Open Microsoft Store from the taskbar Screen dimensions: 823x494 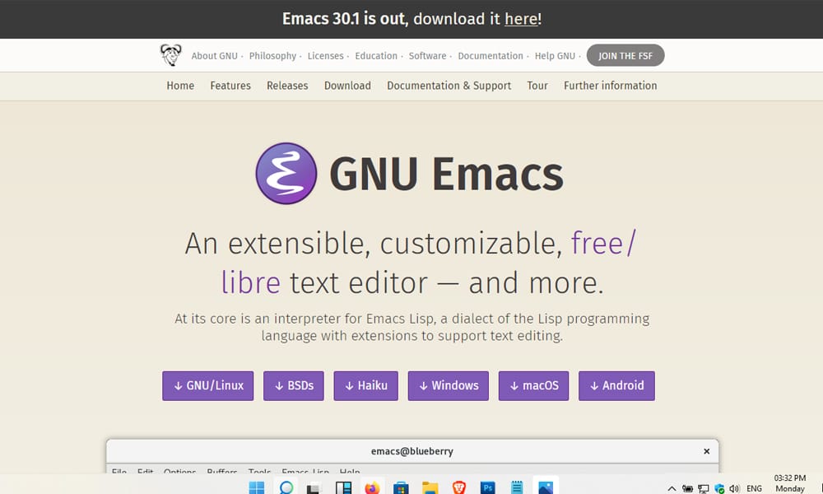click(x=401, y=487)
